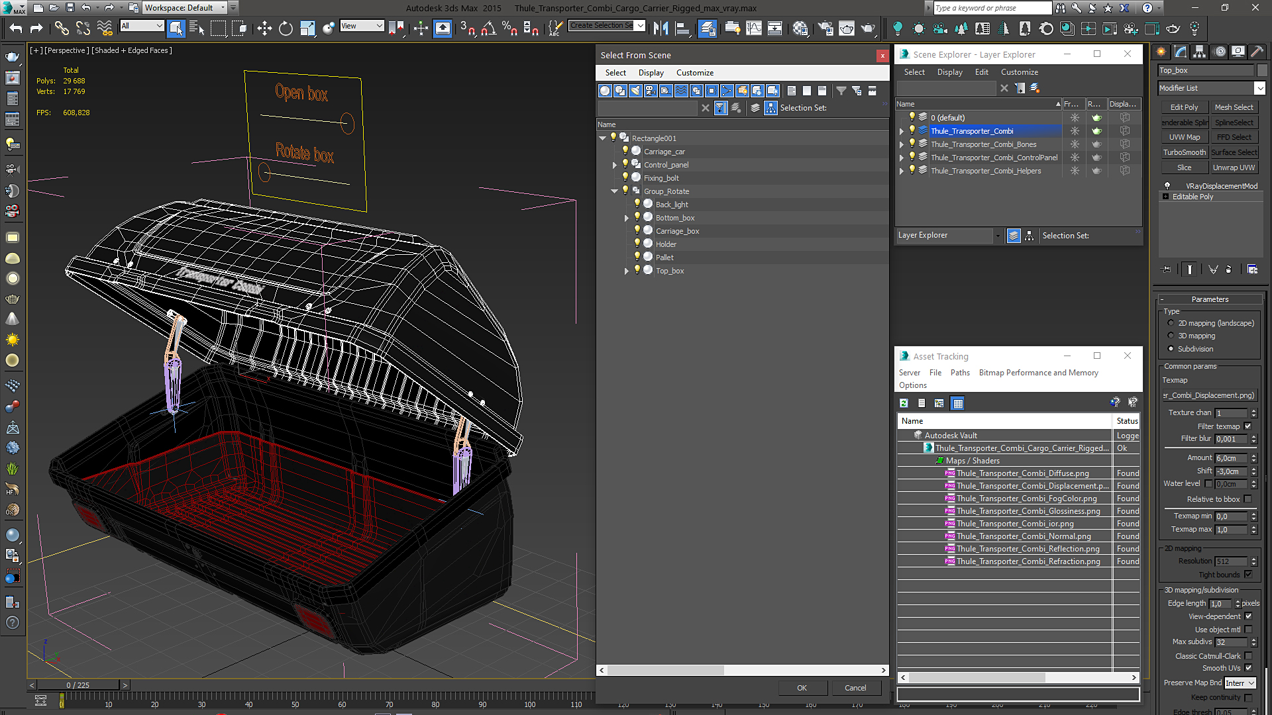This screenshot has width=1272, height=715.
Task: Toggle visibility of Thule_Transporter_Combi layer
Action: 912,131
